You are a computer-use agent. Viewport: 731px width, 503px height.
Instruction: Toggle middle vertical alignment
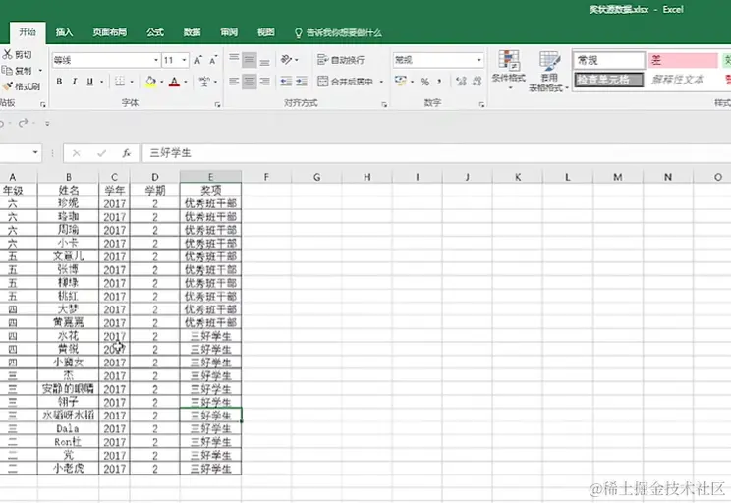250,60
